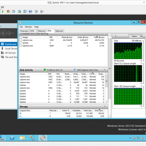Image resolution: width=146 pixels, height=146 pixels.
Task: Open the Help menu
Action: 36,27
